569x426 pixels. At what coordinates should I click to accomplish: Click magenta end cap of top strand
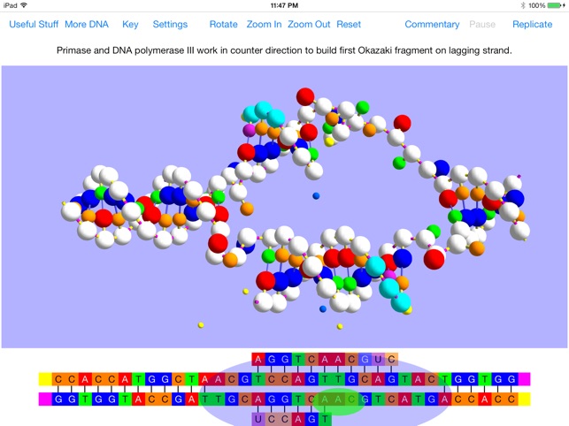(524, 379)
